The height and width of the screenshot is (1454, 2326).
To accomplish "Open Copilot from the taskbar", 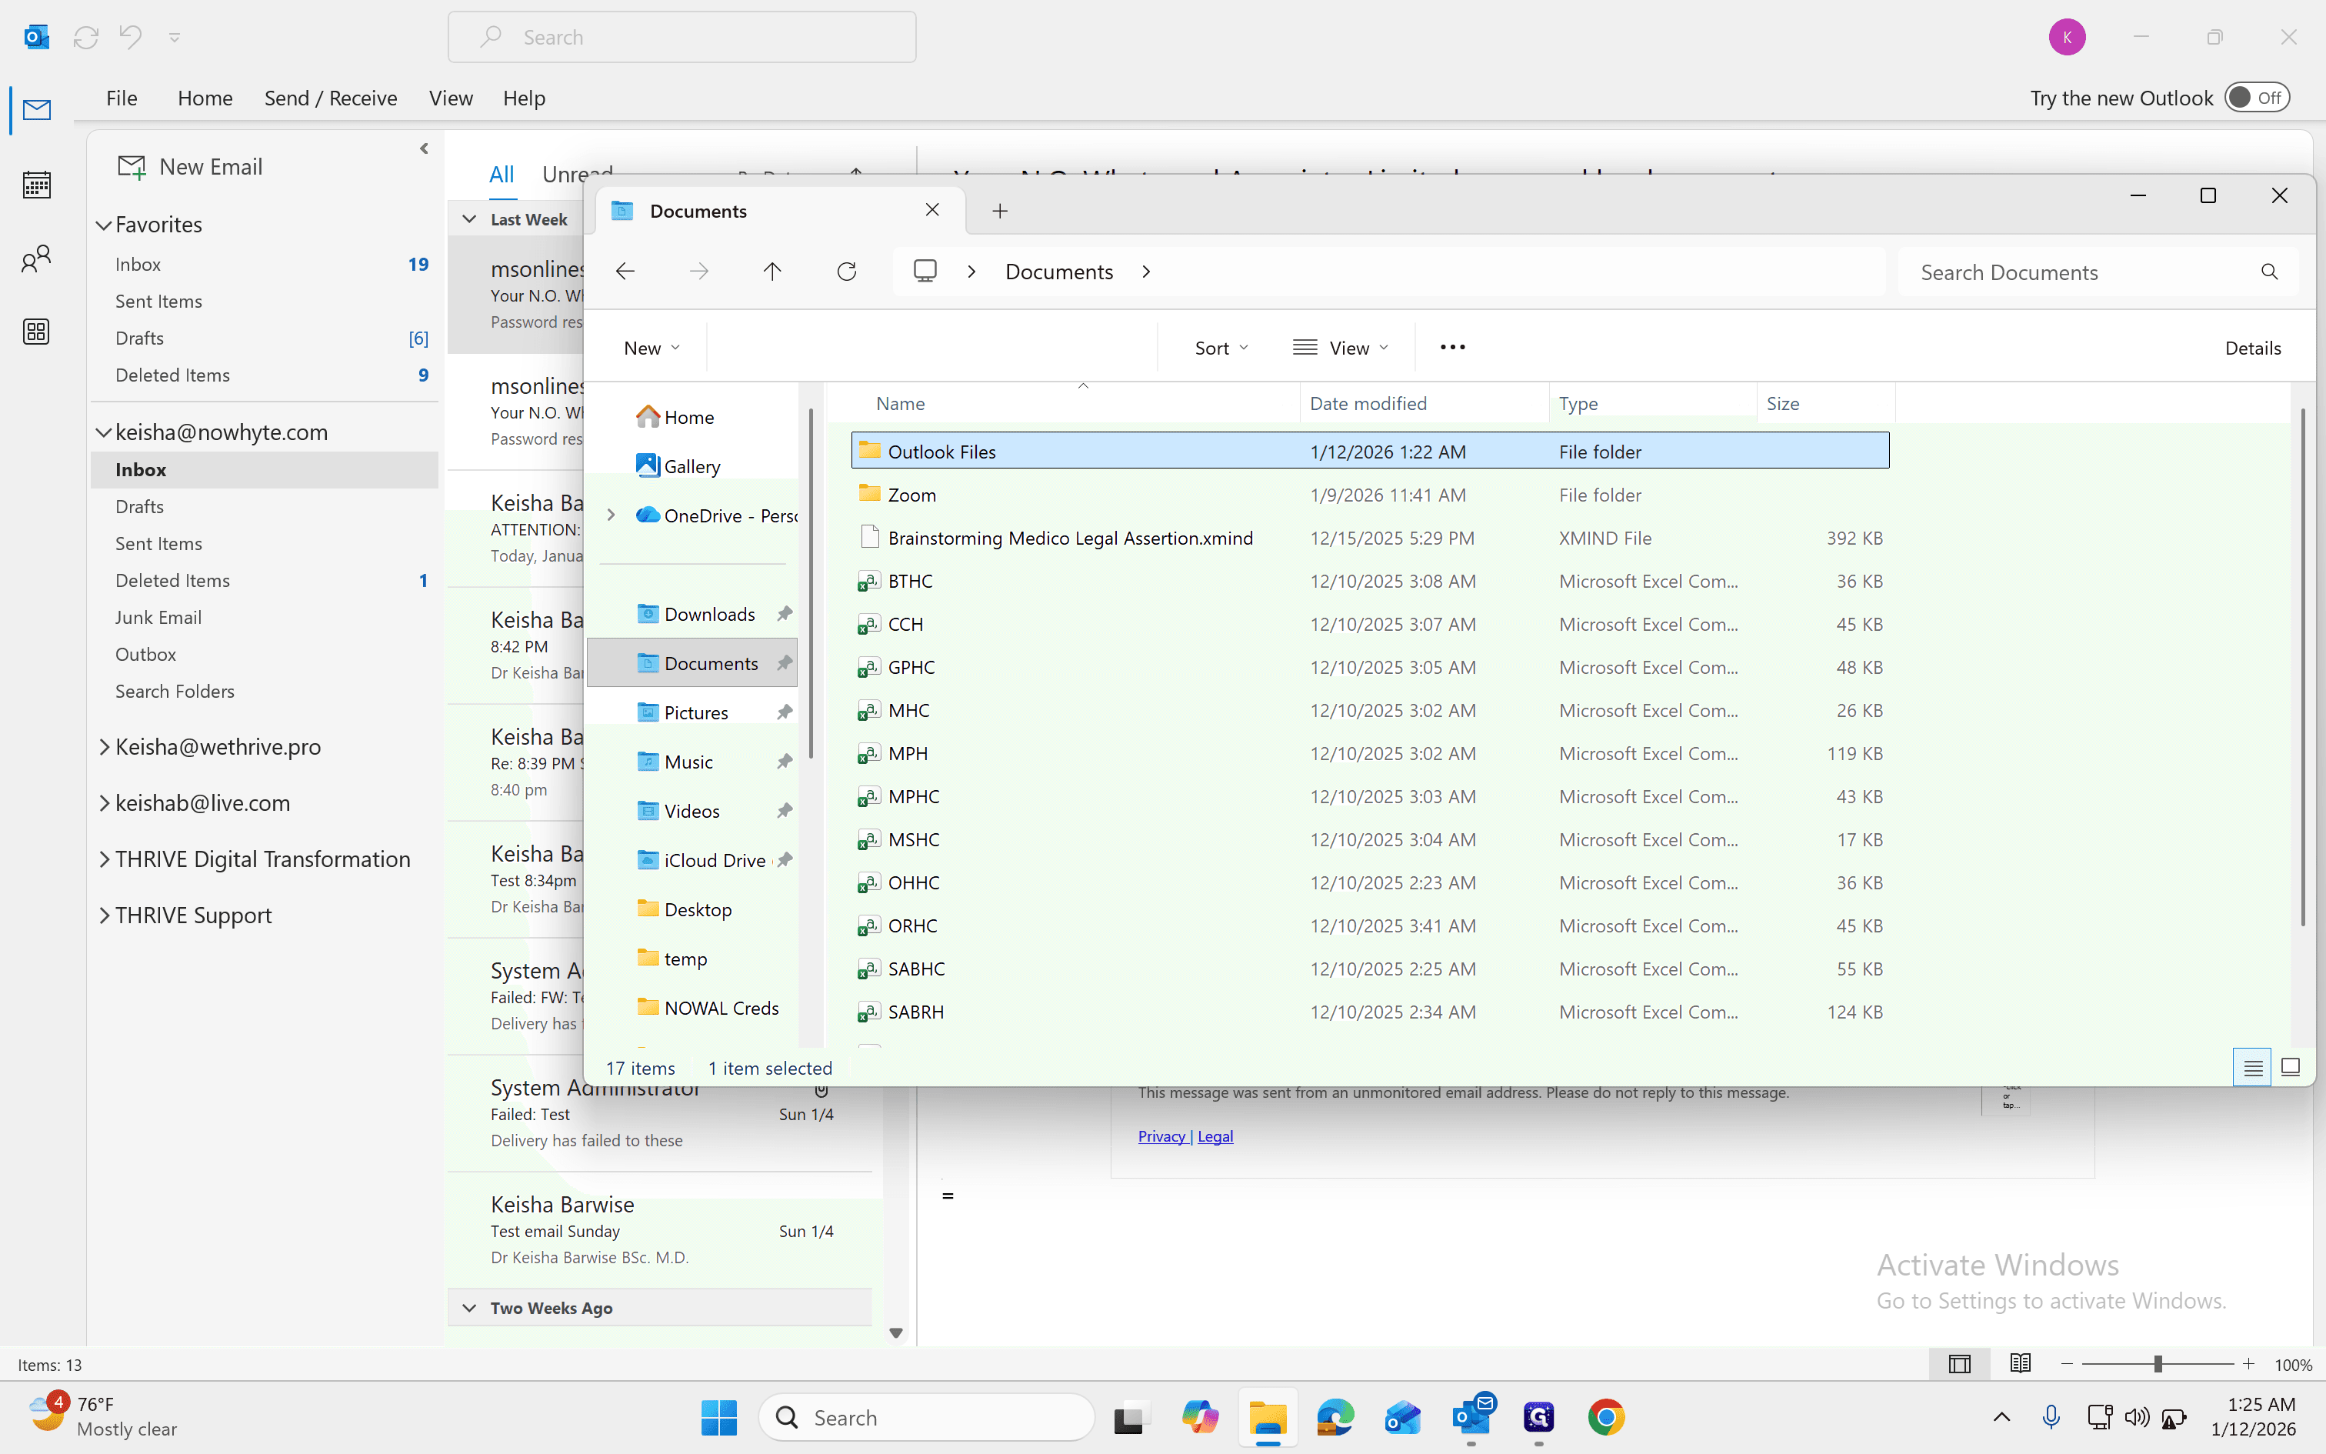I will click(1199, 1417).
